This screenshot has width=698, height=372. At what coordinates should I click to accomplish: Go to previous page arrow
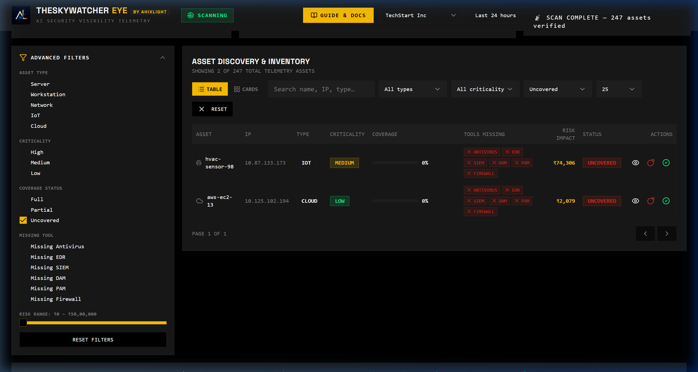click(x=645, y=234)
